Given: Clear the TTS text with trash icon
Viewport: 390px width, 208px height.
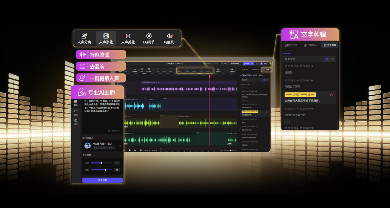Looking at the screenshot, I should pos(109,131).
